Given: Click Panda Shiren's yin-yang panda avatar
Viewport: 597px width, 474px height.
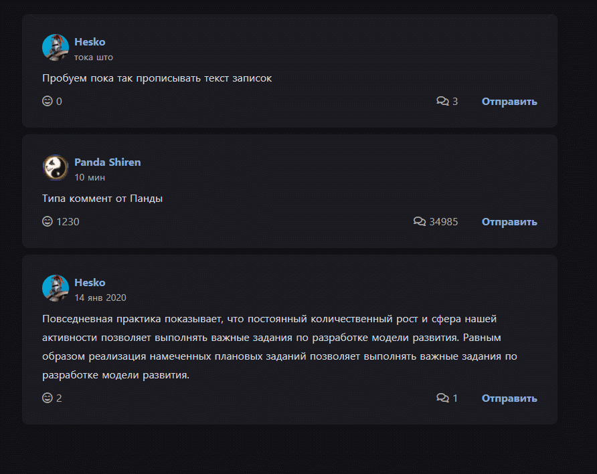Looking at the screenshot, I should 56,168.
